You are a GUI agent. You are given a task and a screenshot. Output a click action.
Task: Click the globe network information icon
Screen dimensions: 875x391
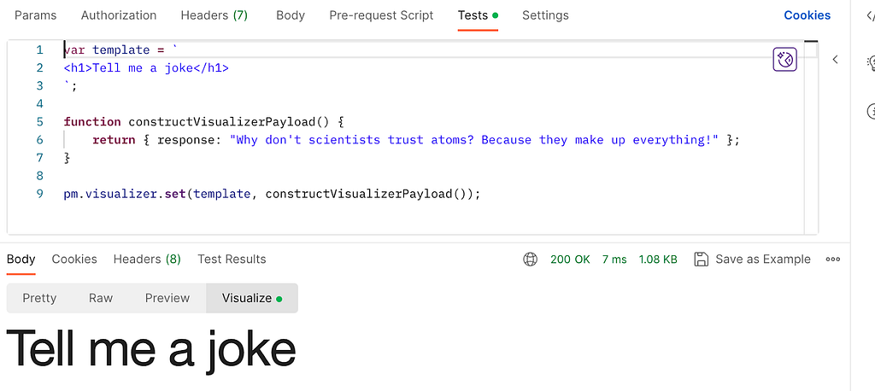click(530, 260)
